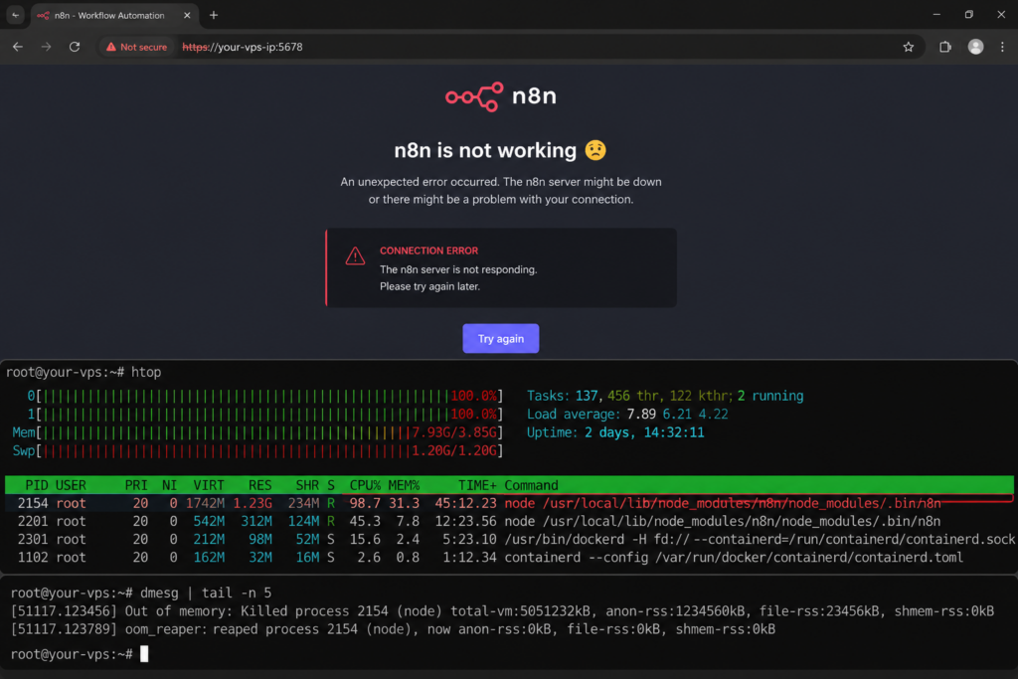
Task: Click the connection error warning triangle
Action: pyautogui.click(x=355, y=255)
